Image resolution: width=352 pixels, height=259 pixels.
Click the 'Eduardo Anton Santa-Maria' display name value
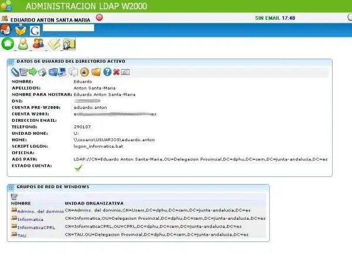[104, 94]
